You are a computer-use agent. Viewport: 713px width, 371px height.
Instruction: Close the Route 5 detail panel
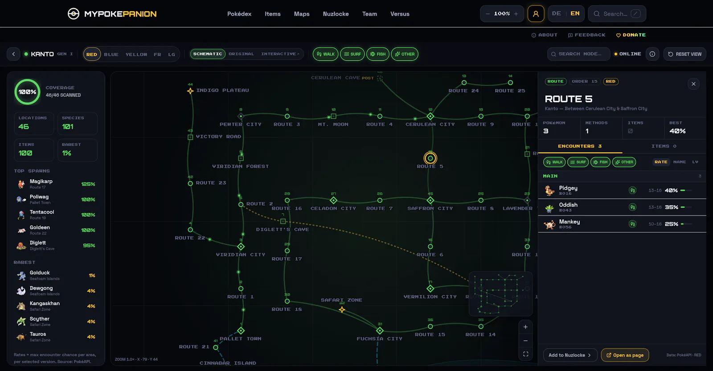tap(693, 84)
